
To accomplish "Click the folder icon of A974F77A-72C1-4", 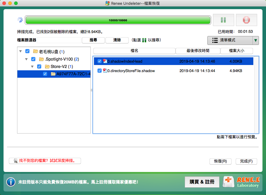I will [x=53, y=74].
